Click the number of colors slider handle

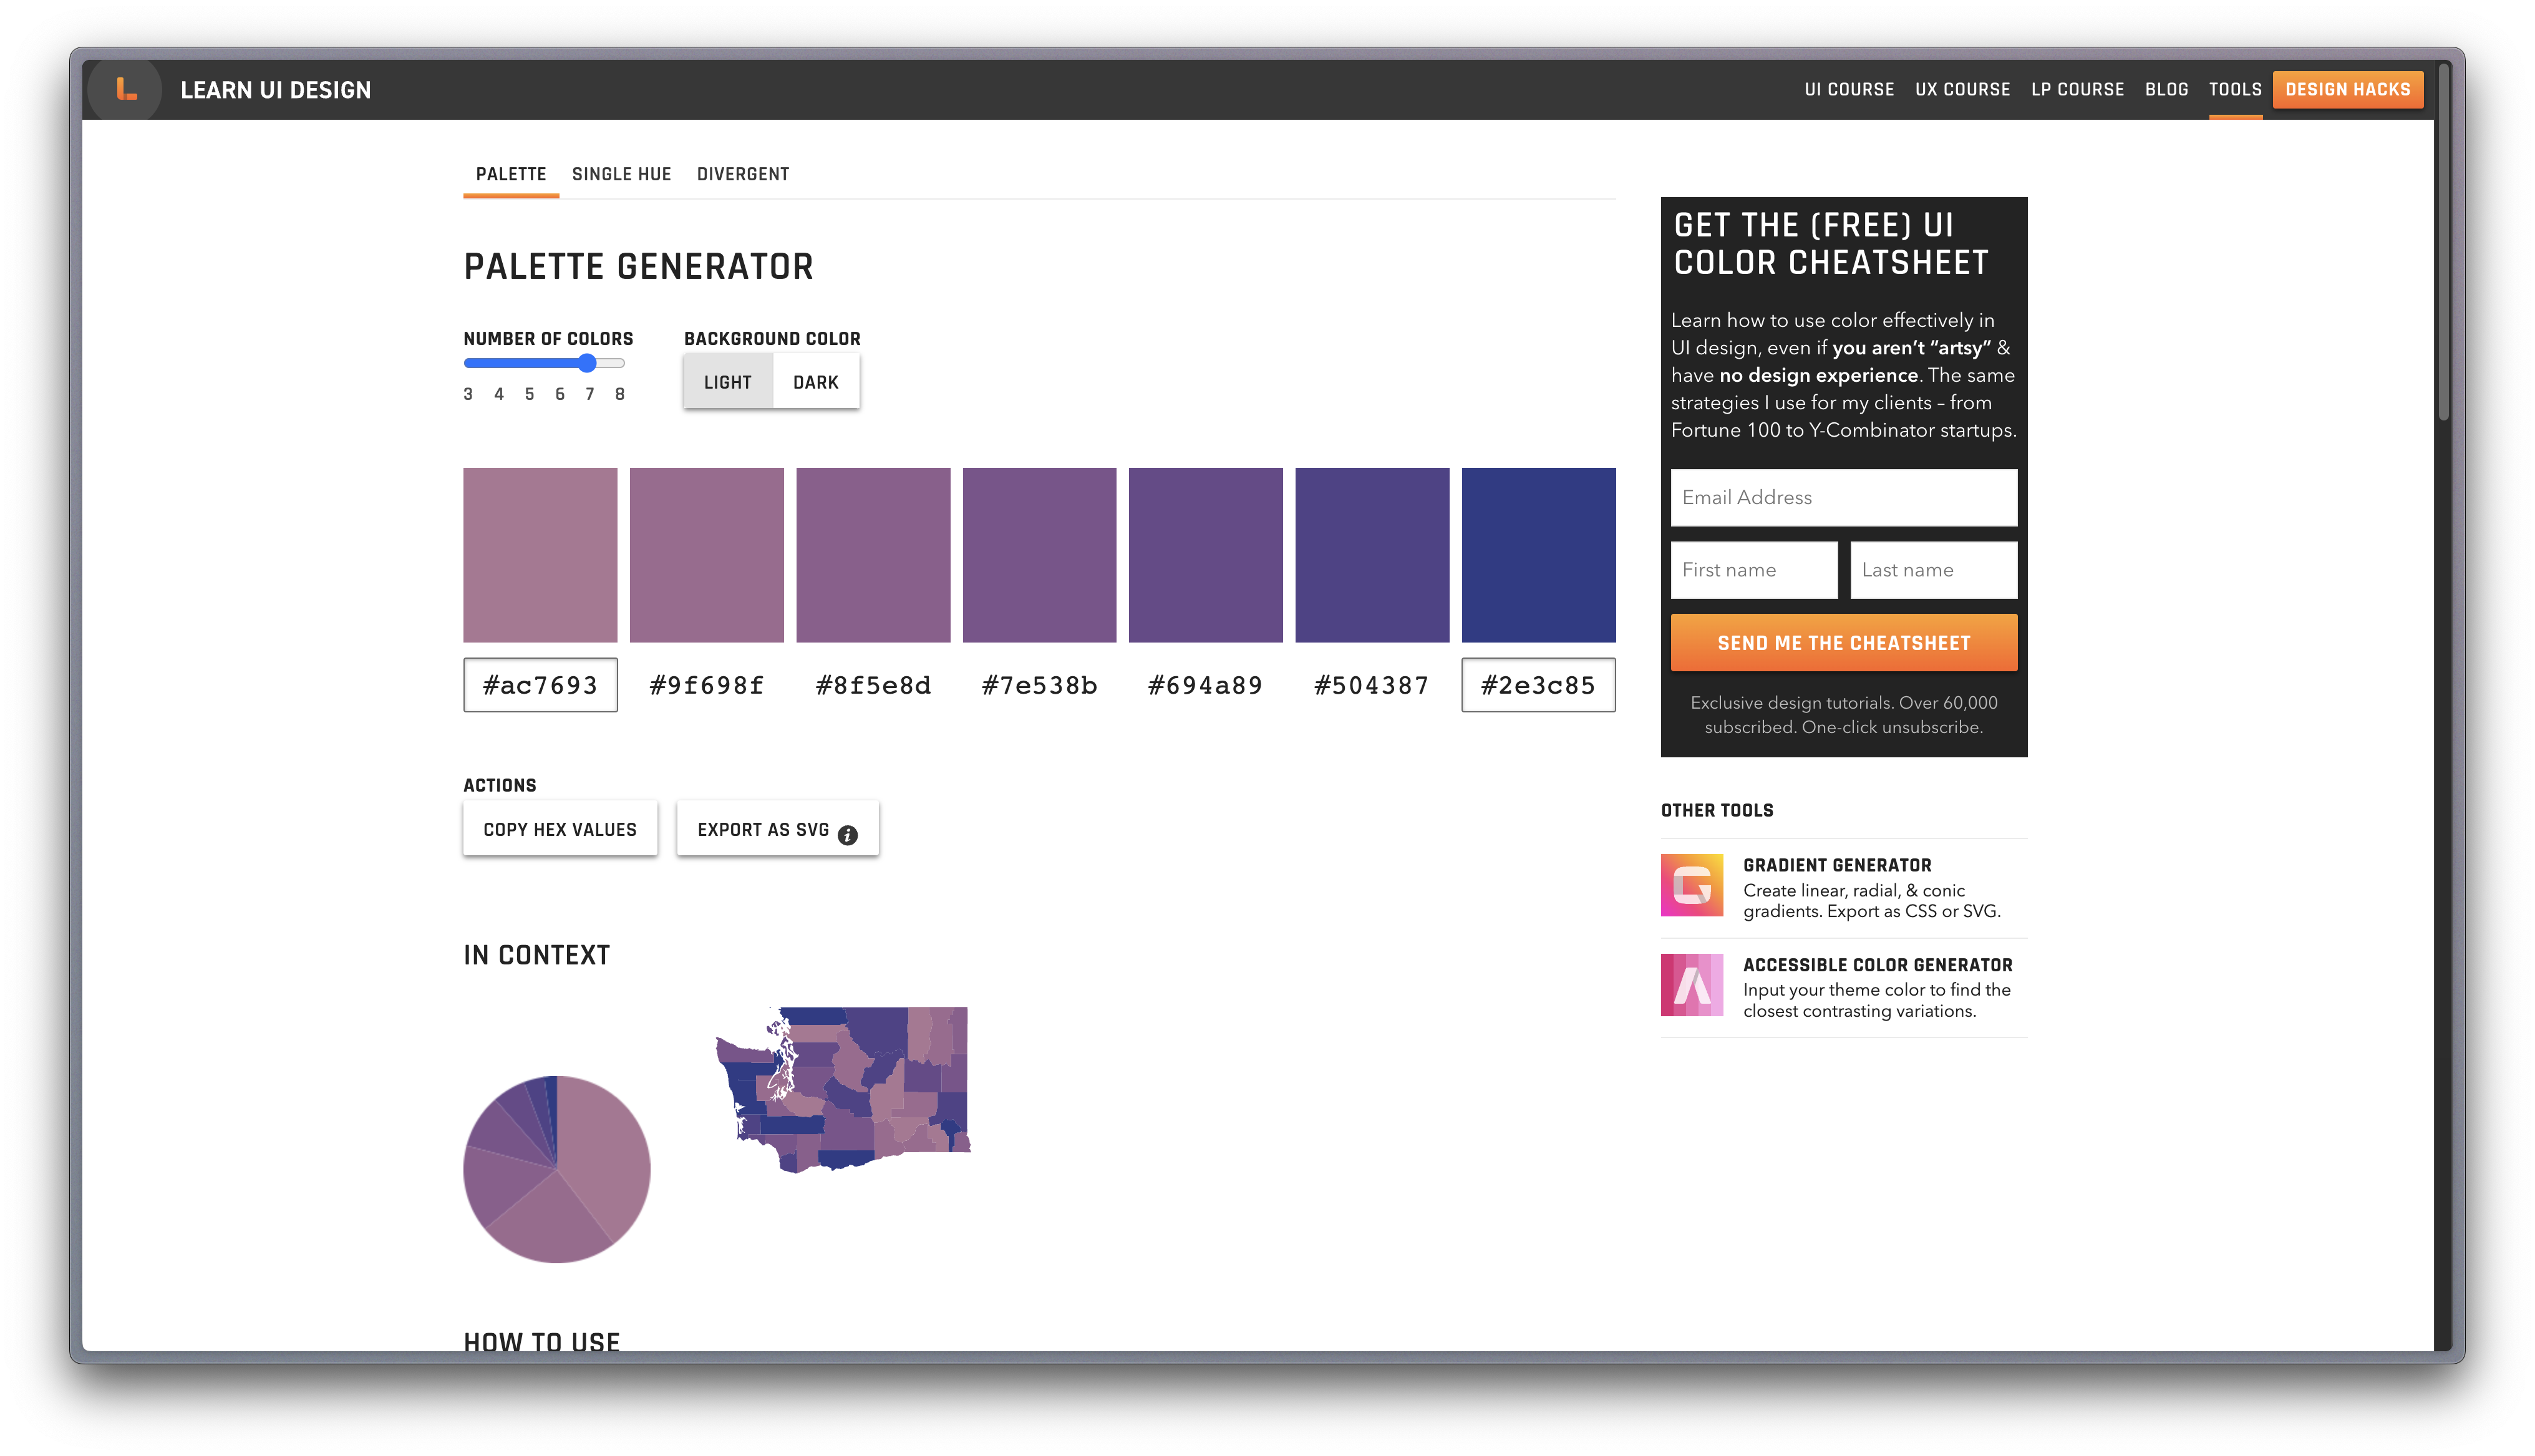(588, 363)
